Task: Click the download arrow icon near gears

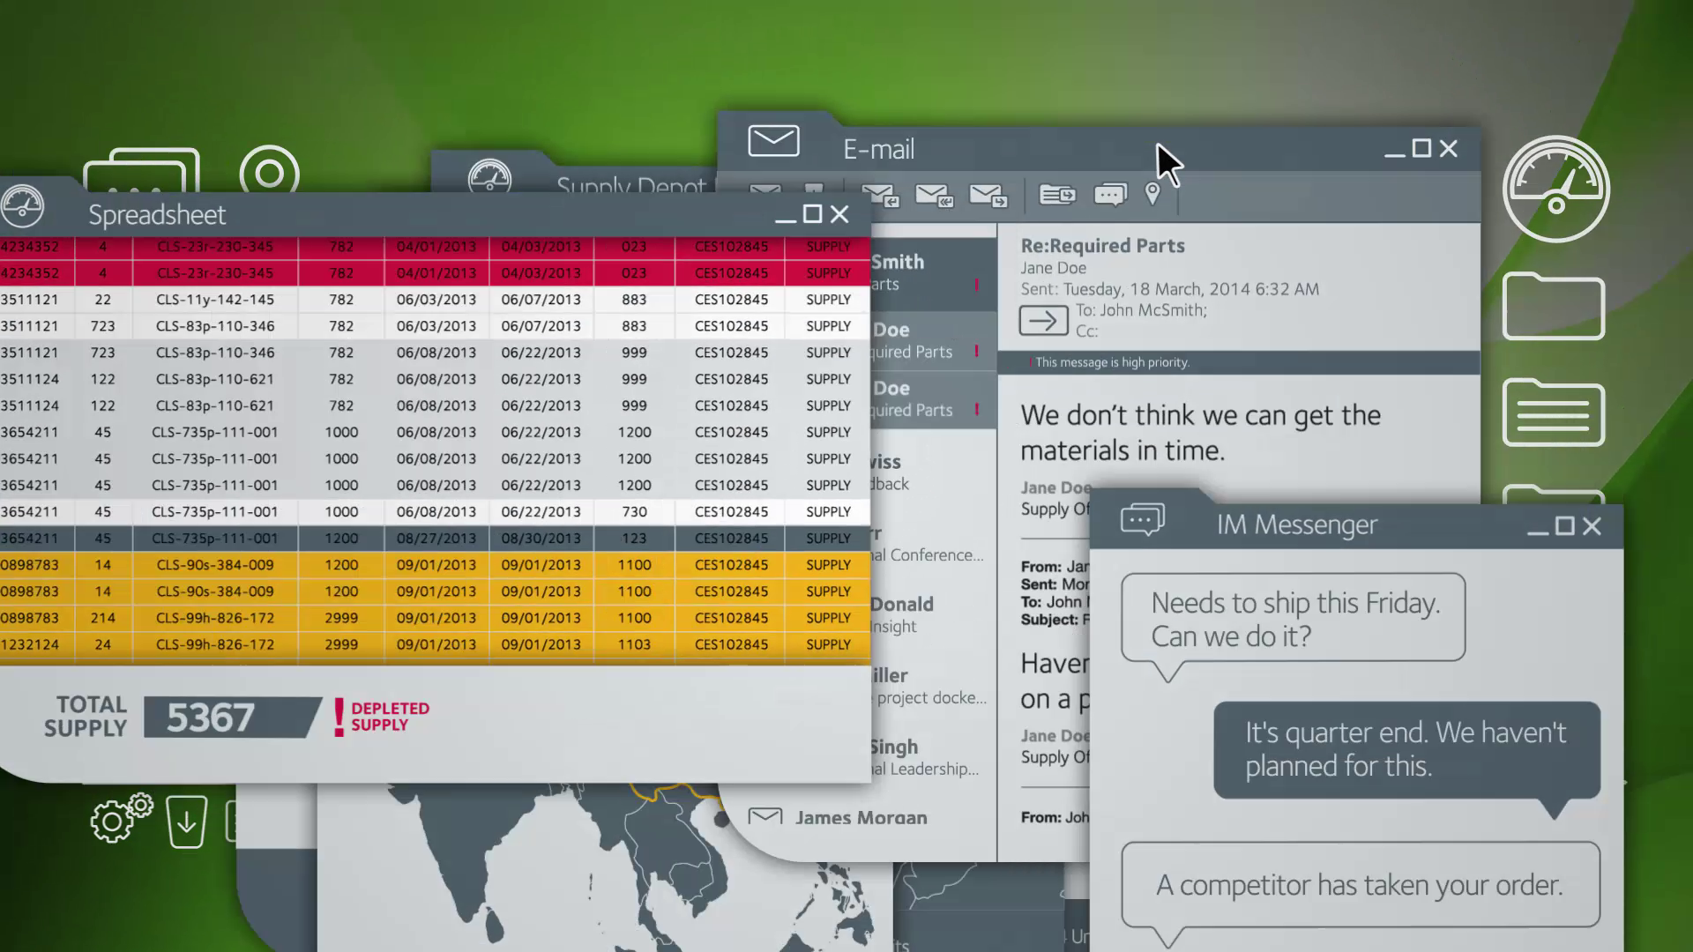Action: point(186,822)
